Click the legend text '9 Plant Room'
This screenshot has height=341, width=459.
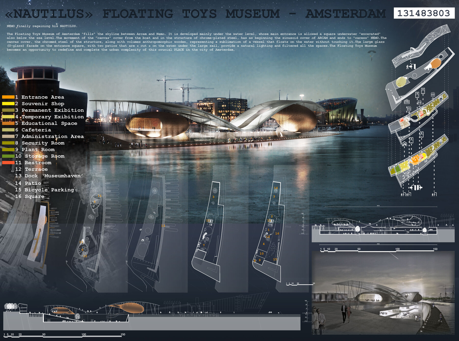tap(35, 149)
